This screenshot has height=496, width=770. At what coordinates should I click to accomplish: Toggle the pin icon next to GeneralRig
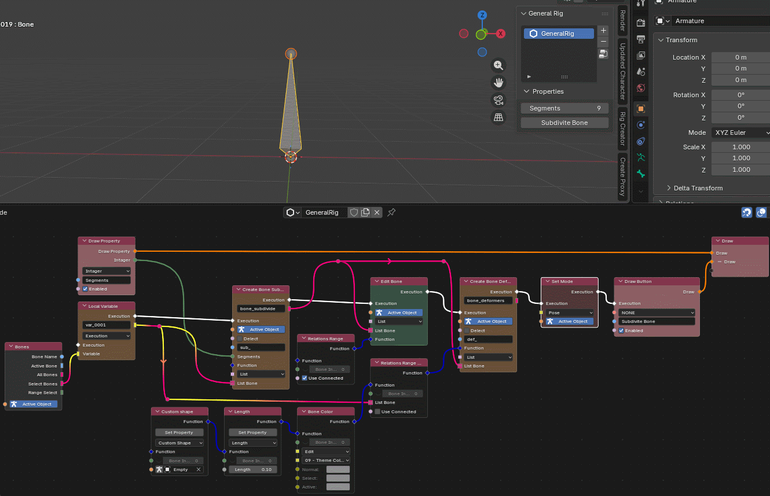pyautogui.click(x=391, y=212)
